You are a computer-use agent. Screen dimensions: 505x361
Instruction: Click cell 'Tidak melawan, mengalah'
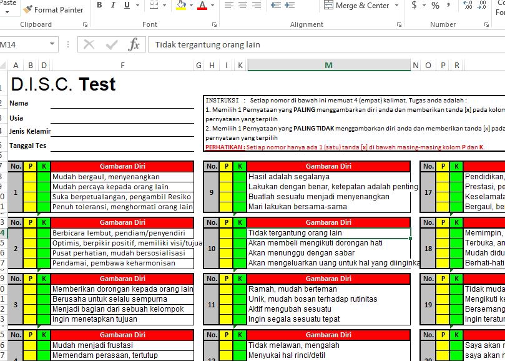328,345
